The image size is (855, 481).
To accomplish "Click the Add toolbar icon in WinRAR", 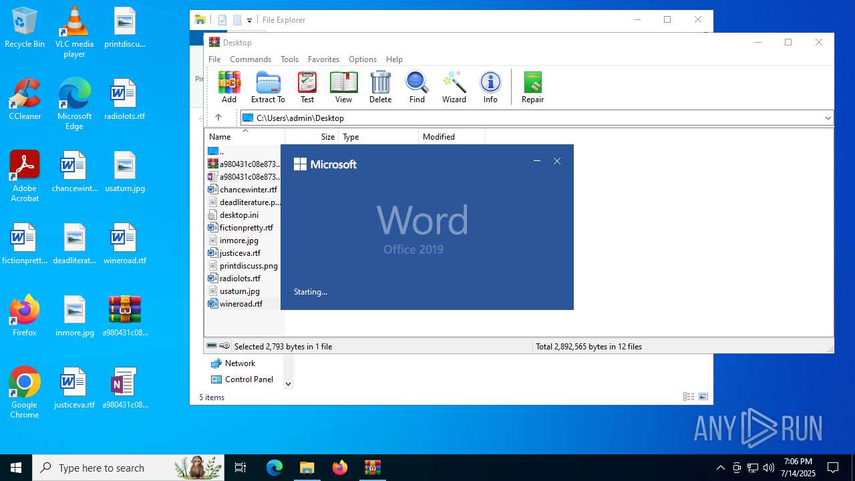I will (x=229, y=88).
